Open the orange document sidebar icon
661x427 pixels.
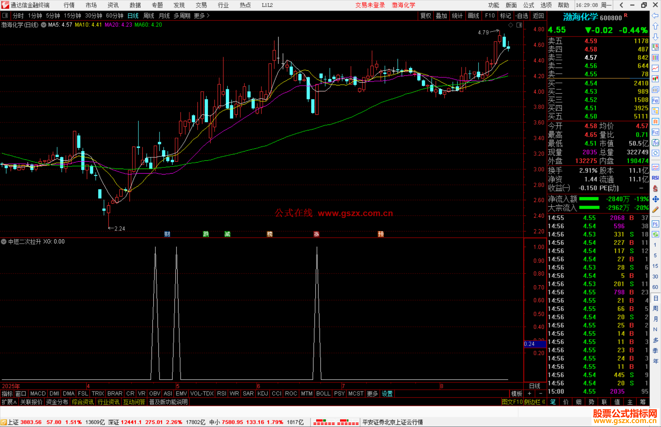(655, 122)
